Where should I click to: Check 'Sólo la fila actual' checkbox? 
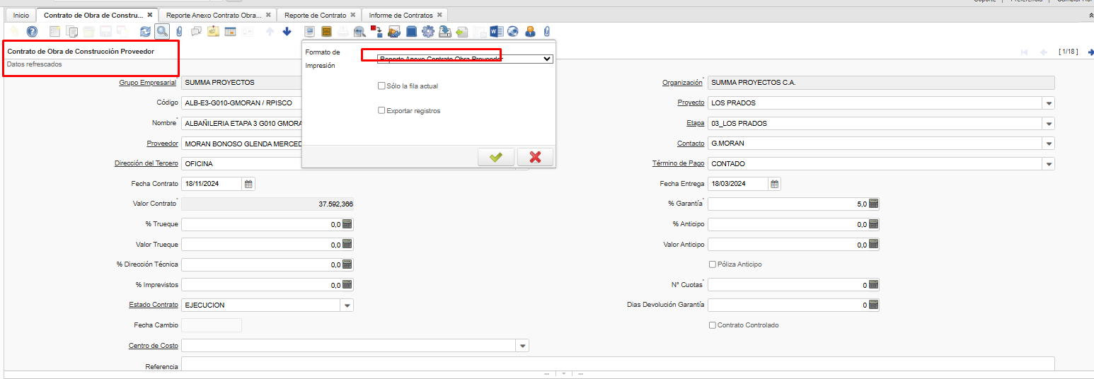(x=381, y=86)
